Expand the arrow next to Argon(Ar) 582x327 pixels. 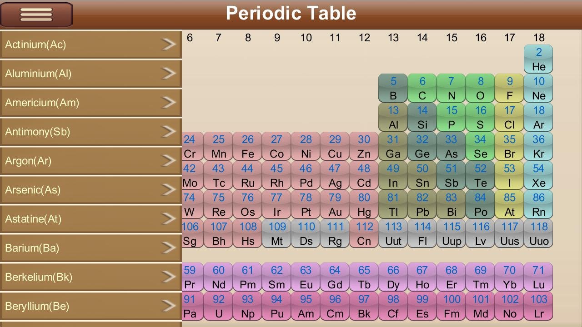[x=169, y=160]
